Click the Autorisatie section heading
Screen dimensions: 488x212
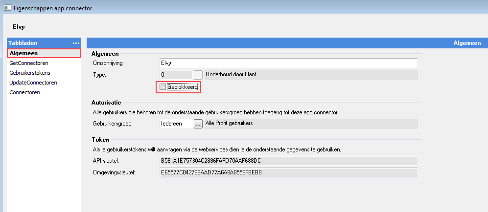tap(106, 102)
